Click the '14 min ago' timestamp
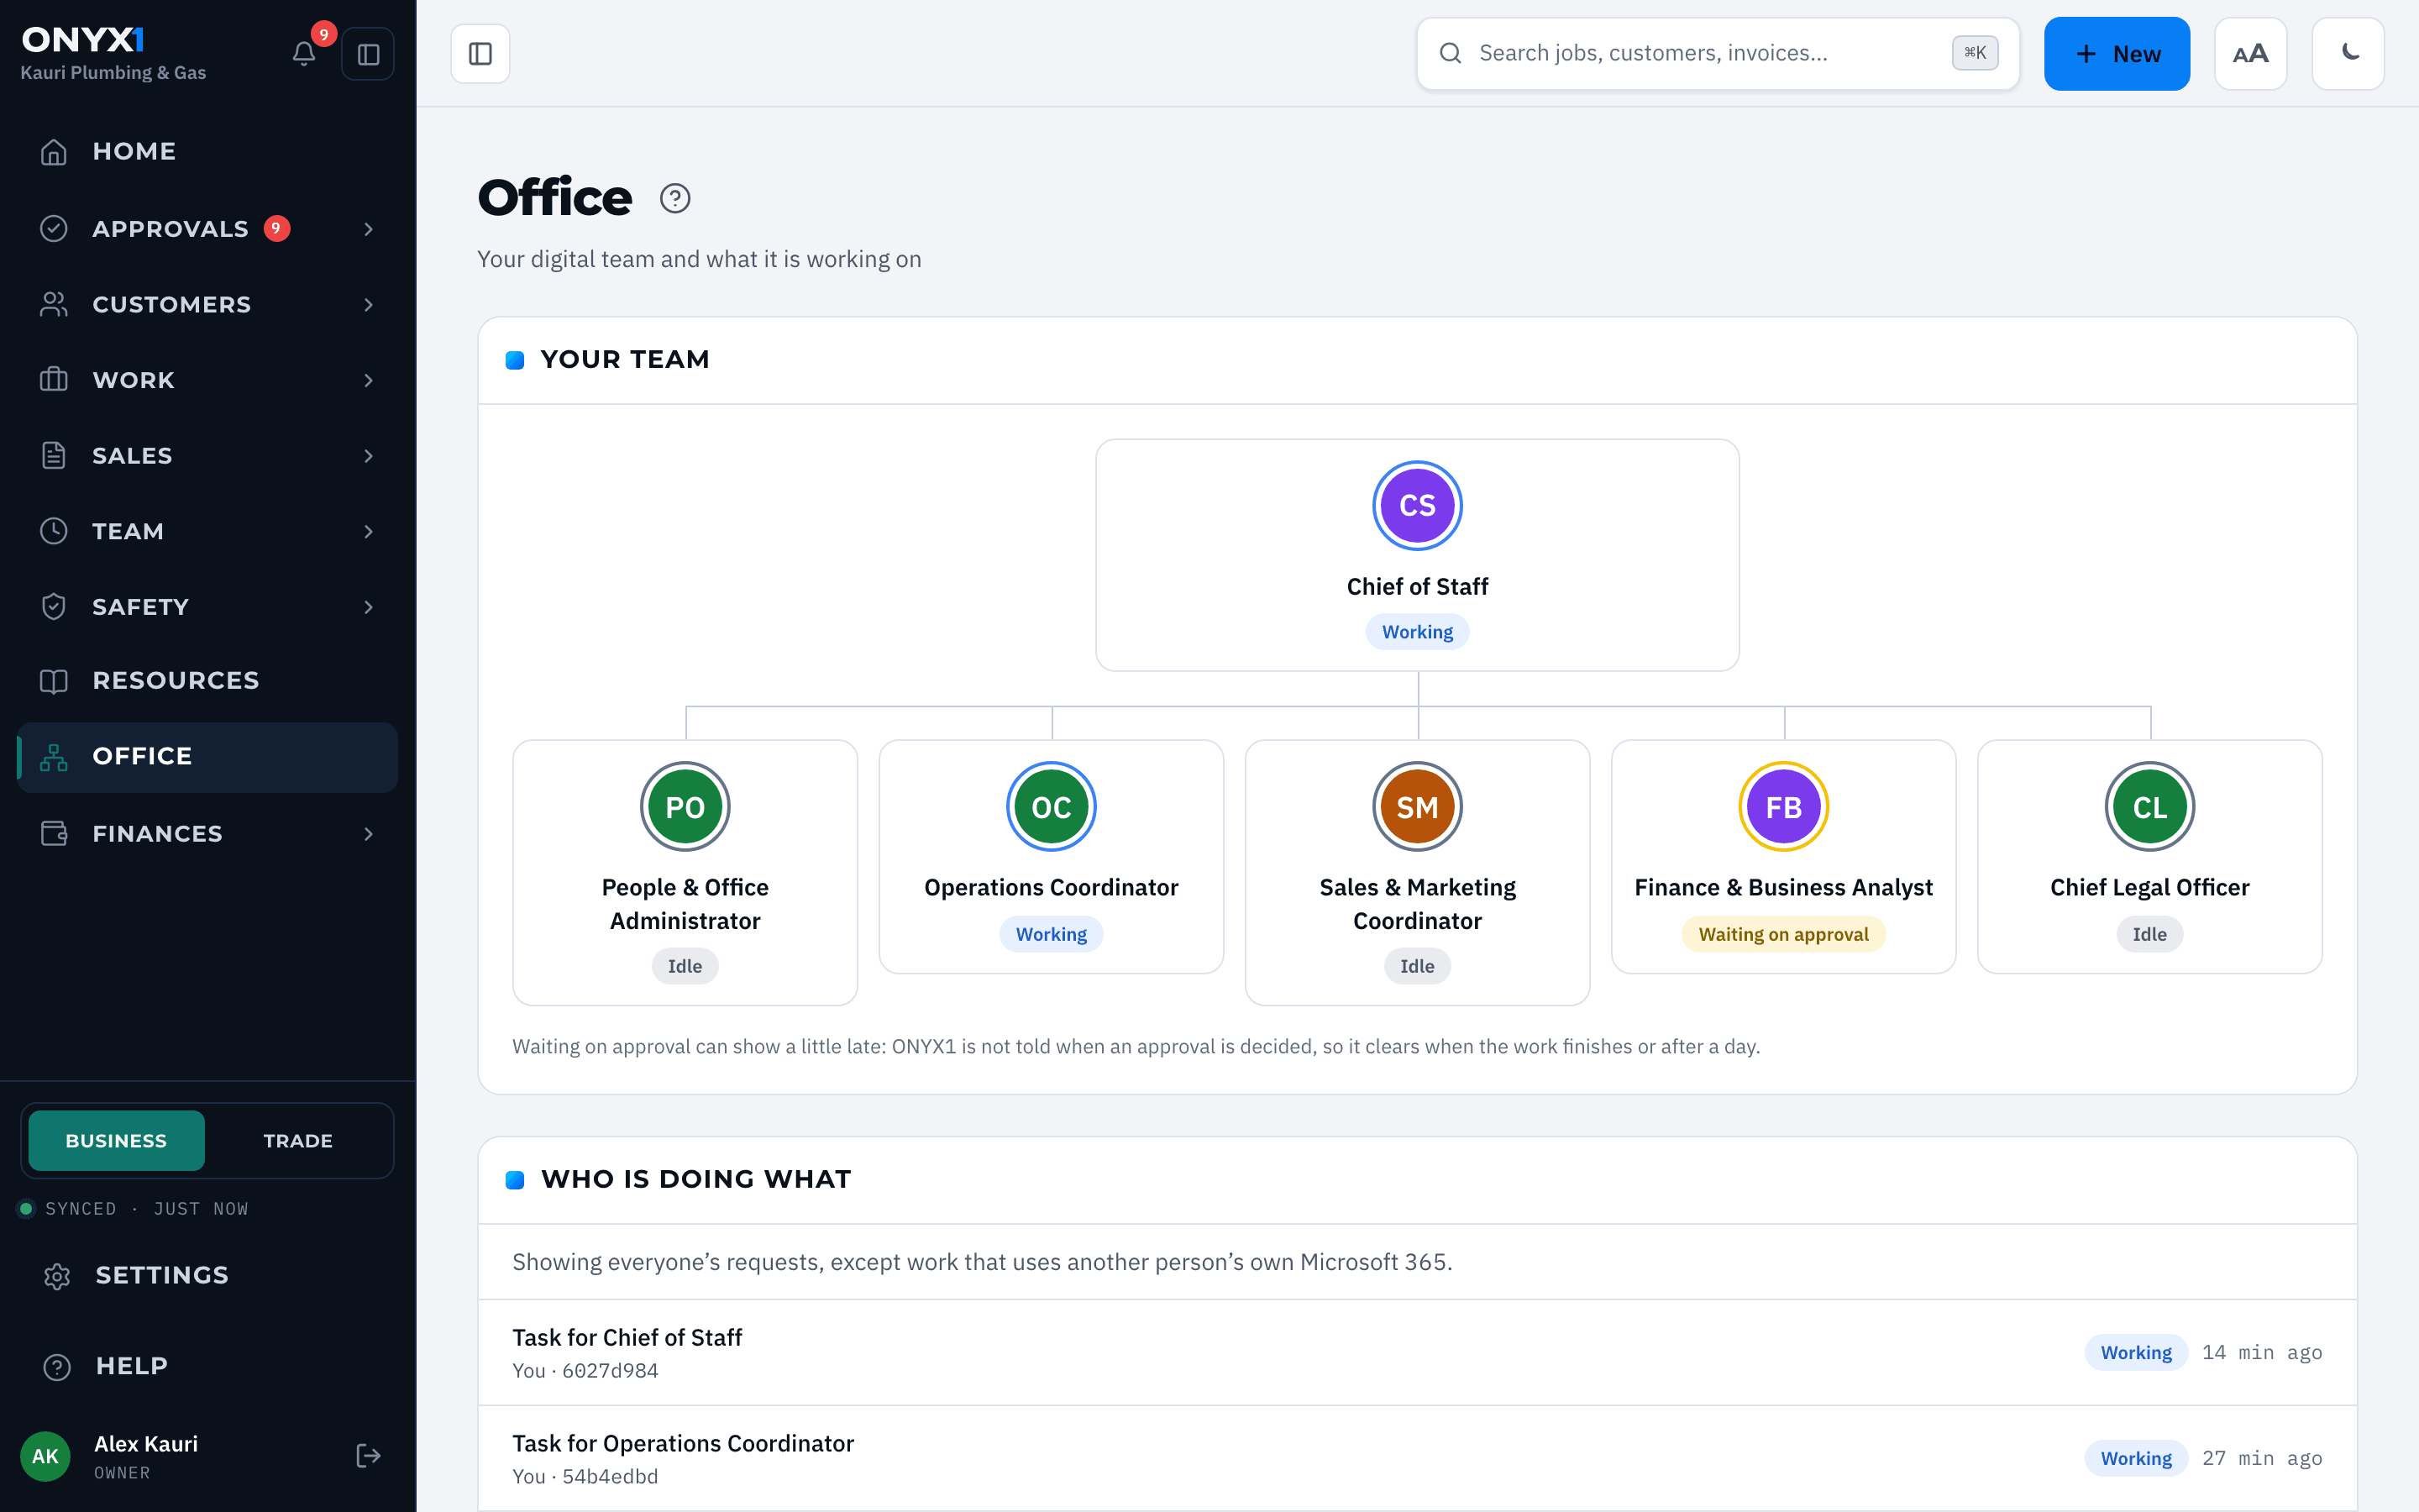Image resolution: width=2419 pixels, height=1512 pixels. [x=2262, y=1352]
